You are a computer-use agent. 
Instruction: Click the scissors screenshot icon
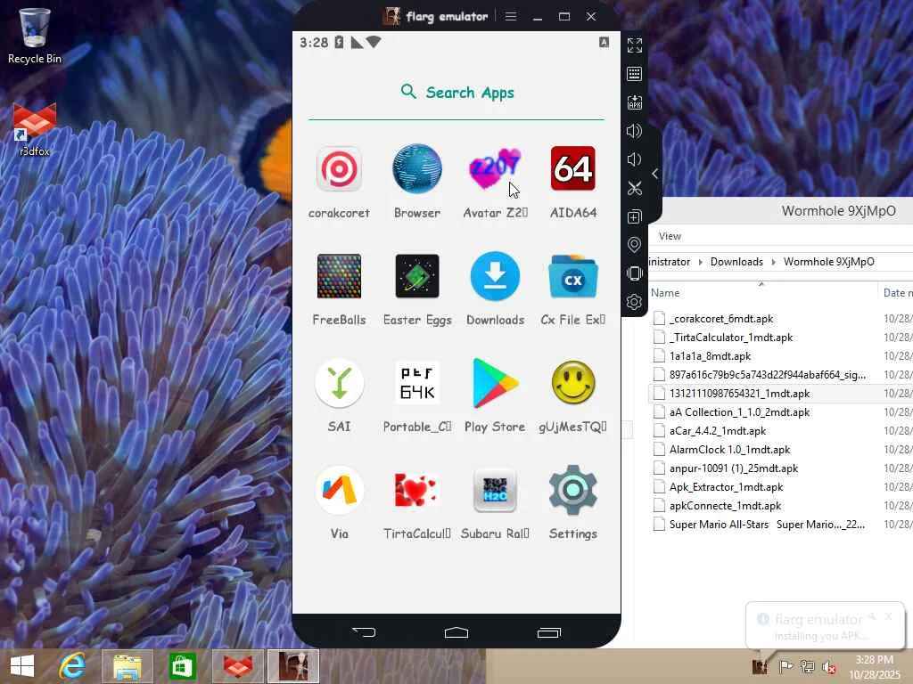pos(634,188)
